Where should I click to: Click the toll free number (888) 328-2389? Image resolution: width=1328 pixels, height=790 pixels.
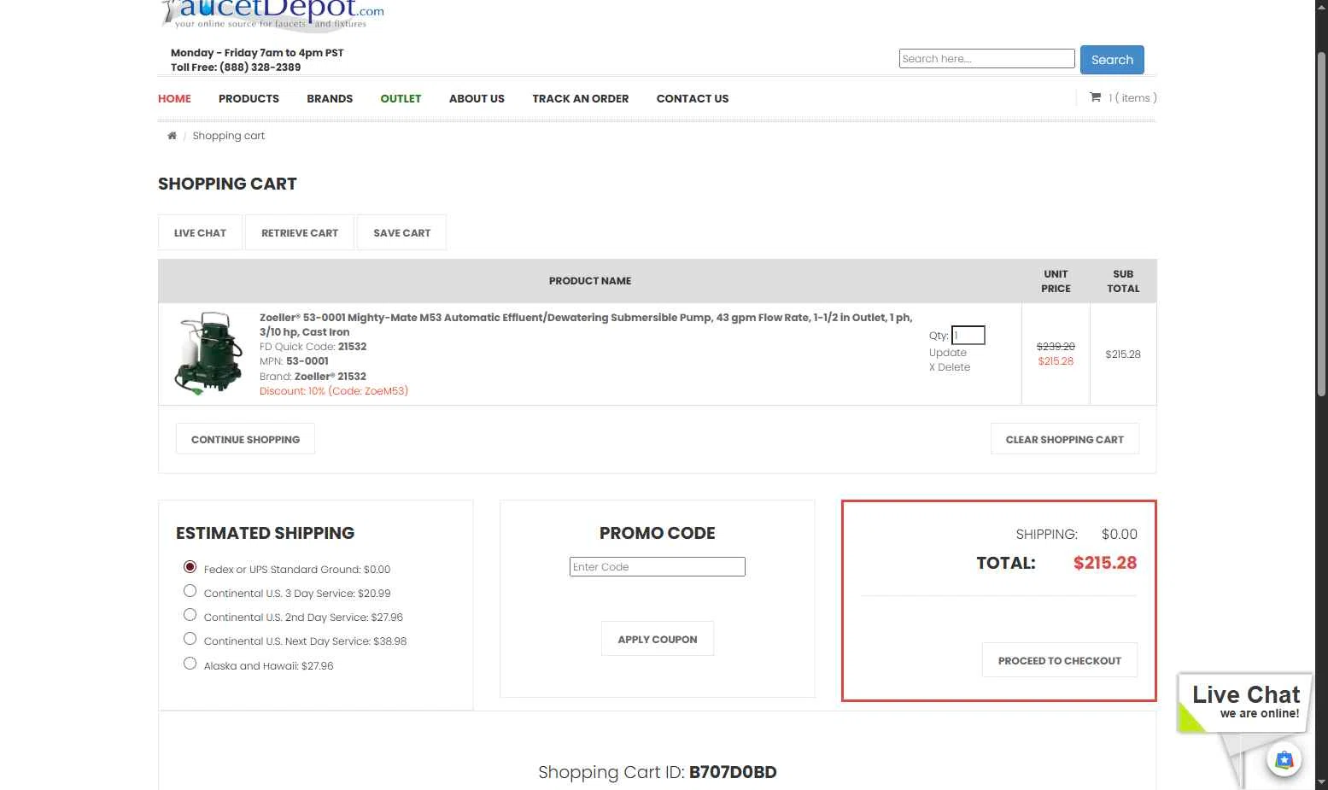click(x=260, y=67)
